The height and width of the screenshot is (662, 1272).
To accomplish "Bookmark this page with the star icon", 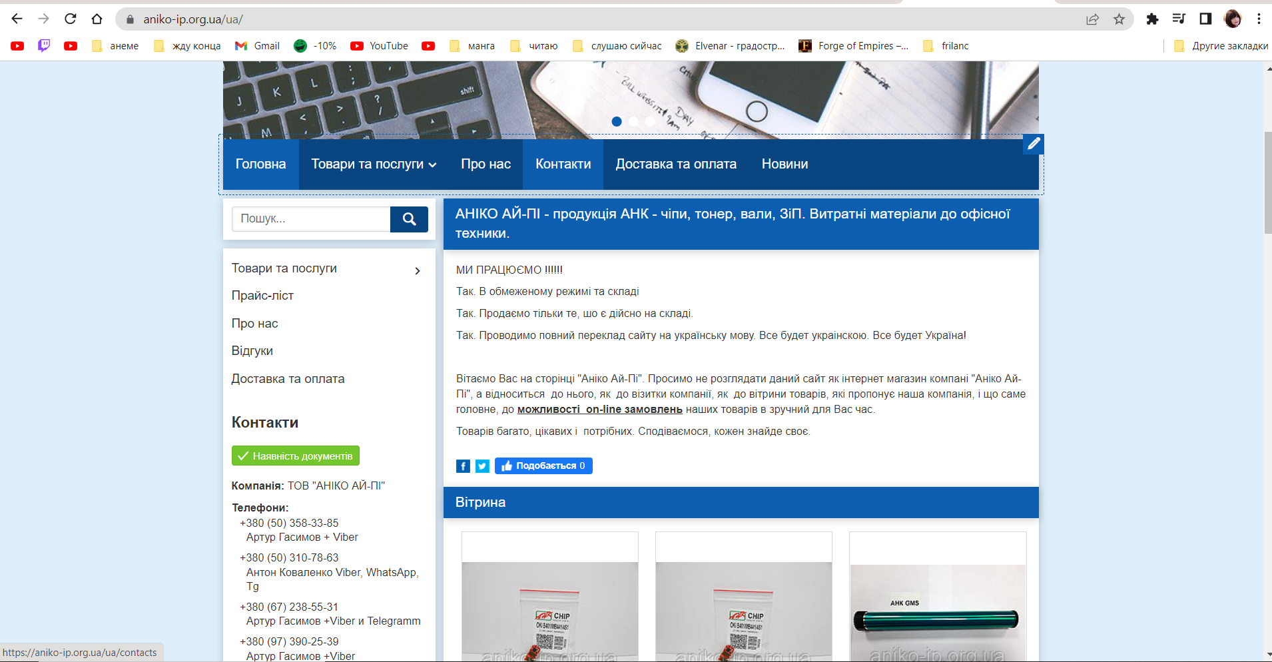I will pyautogui.click(x=1119, y=19).
